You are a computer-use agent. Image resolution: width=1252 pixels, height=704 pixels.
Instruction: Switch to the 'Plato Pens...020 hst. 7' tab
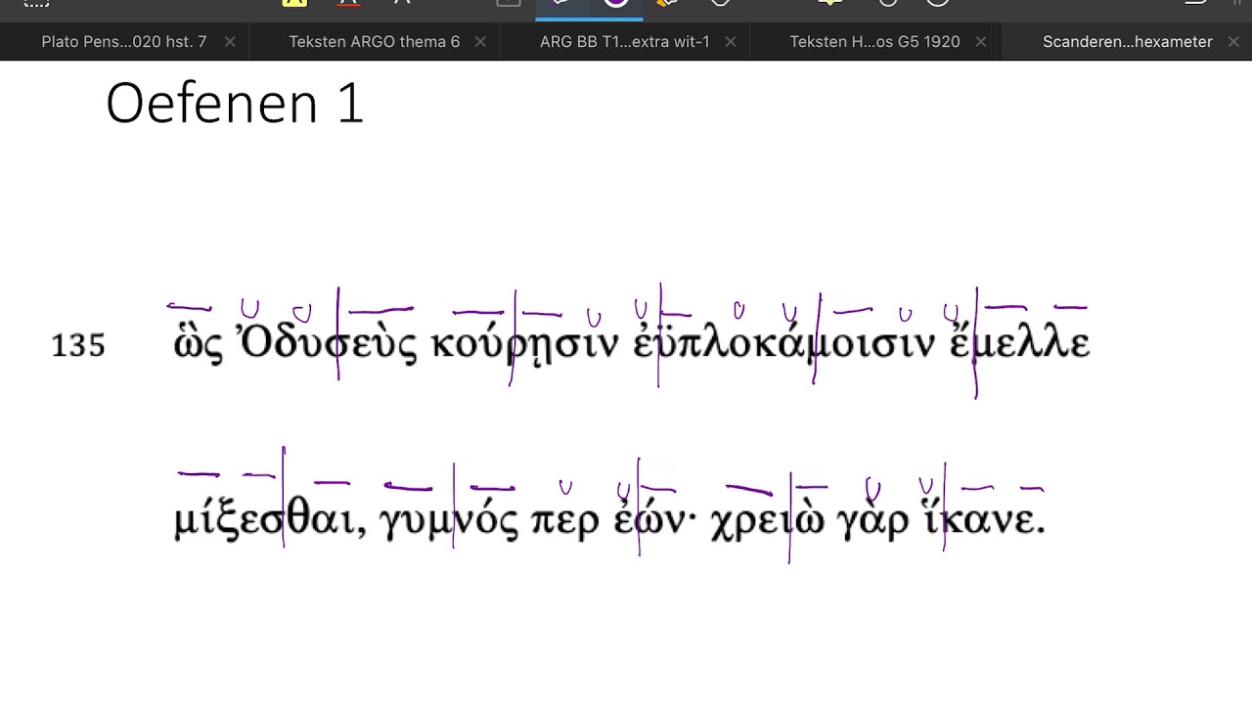(x=124, y=42)
